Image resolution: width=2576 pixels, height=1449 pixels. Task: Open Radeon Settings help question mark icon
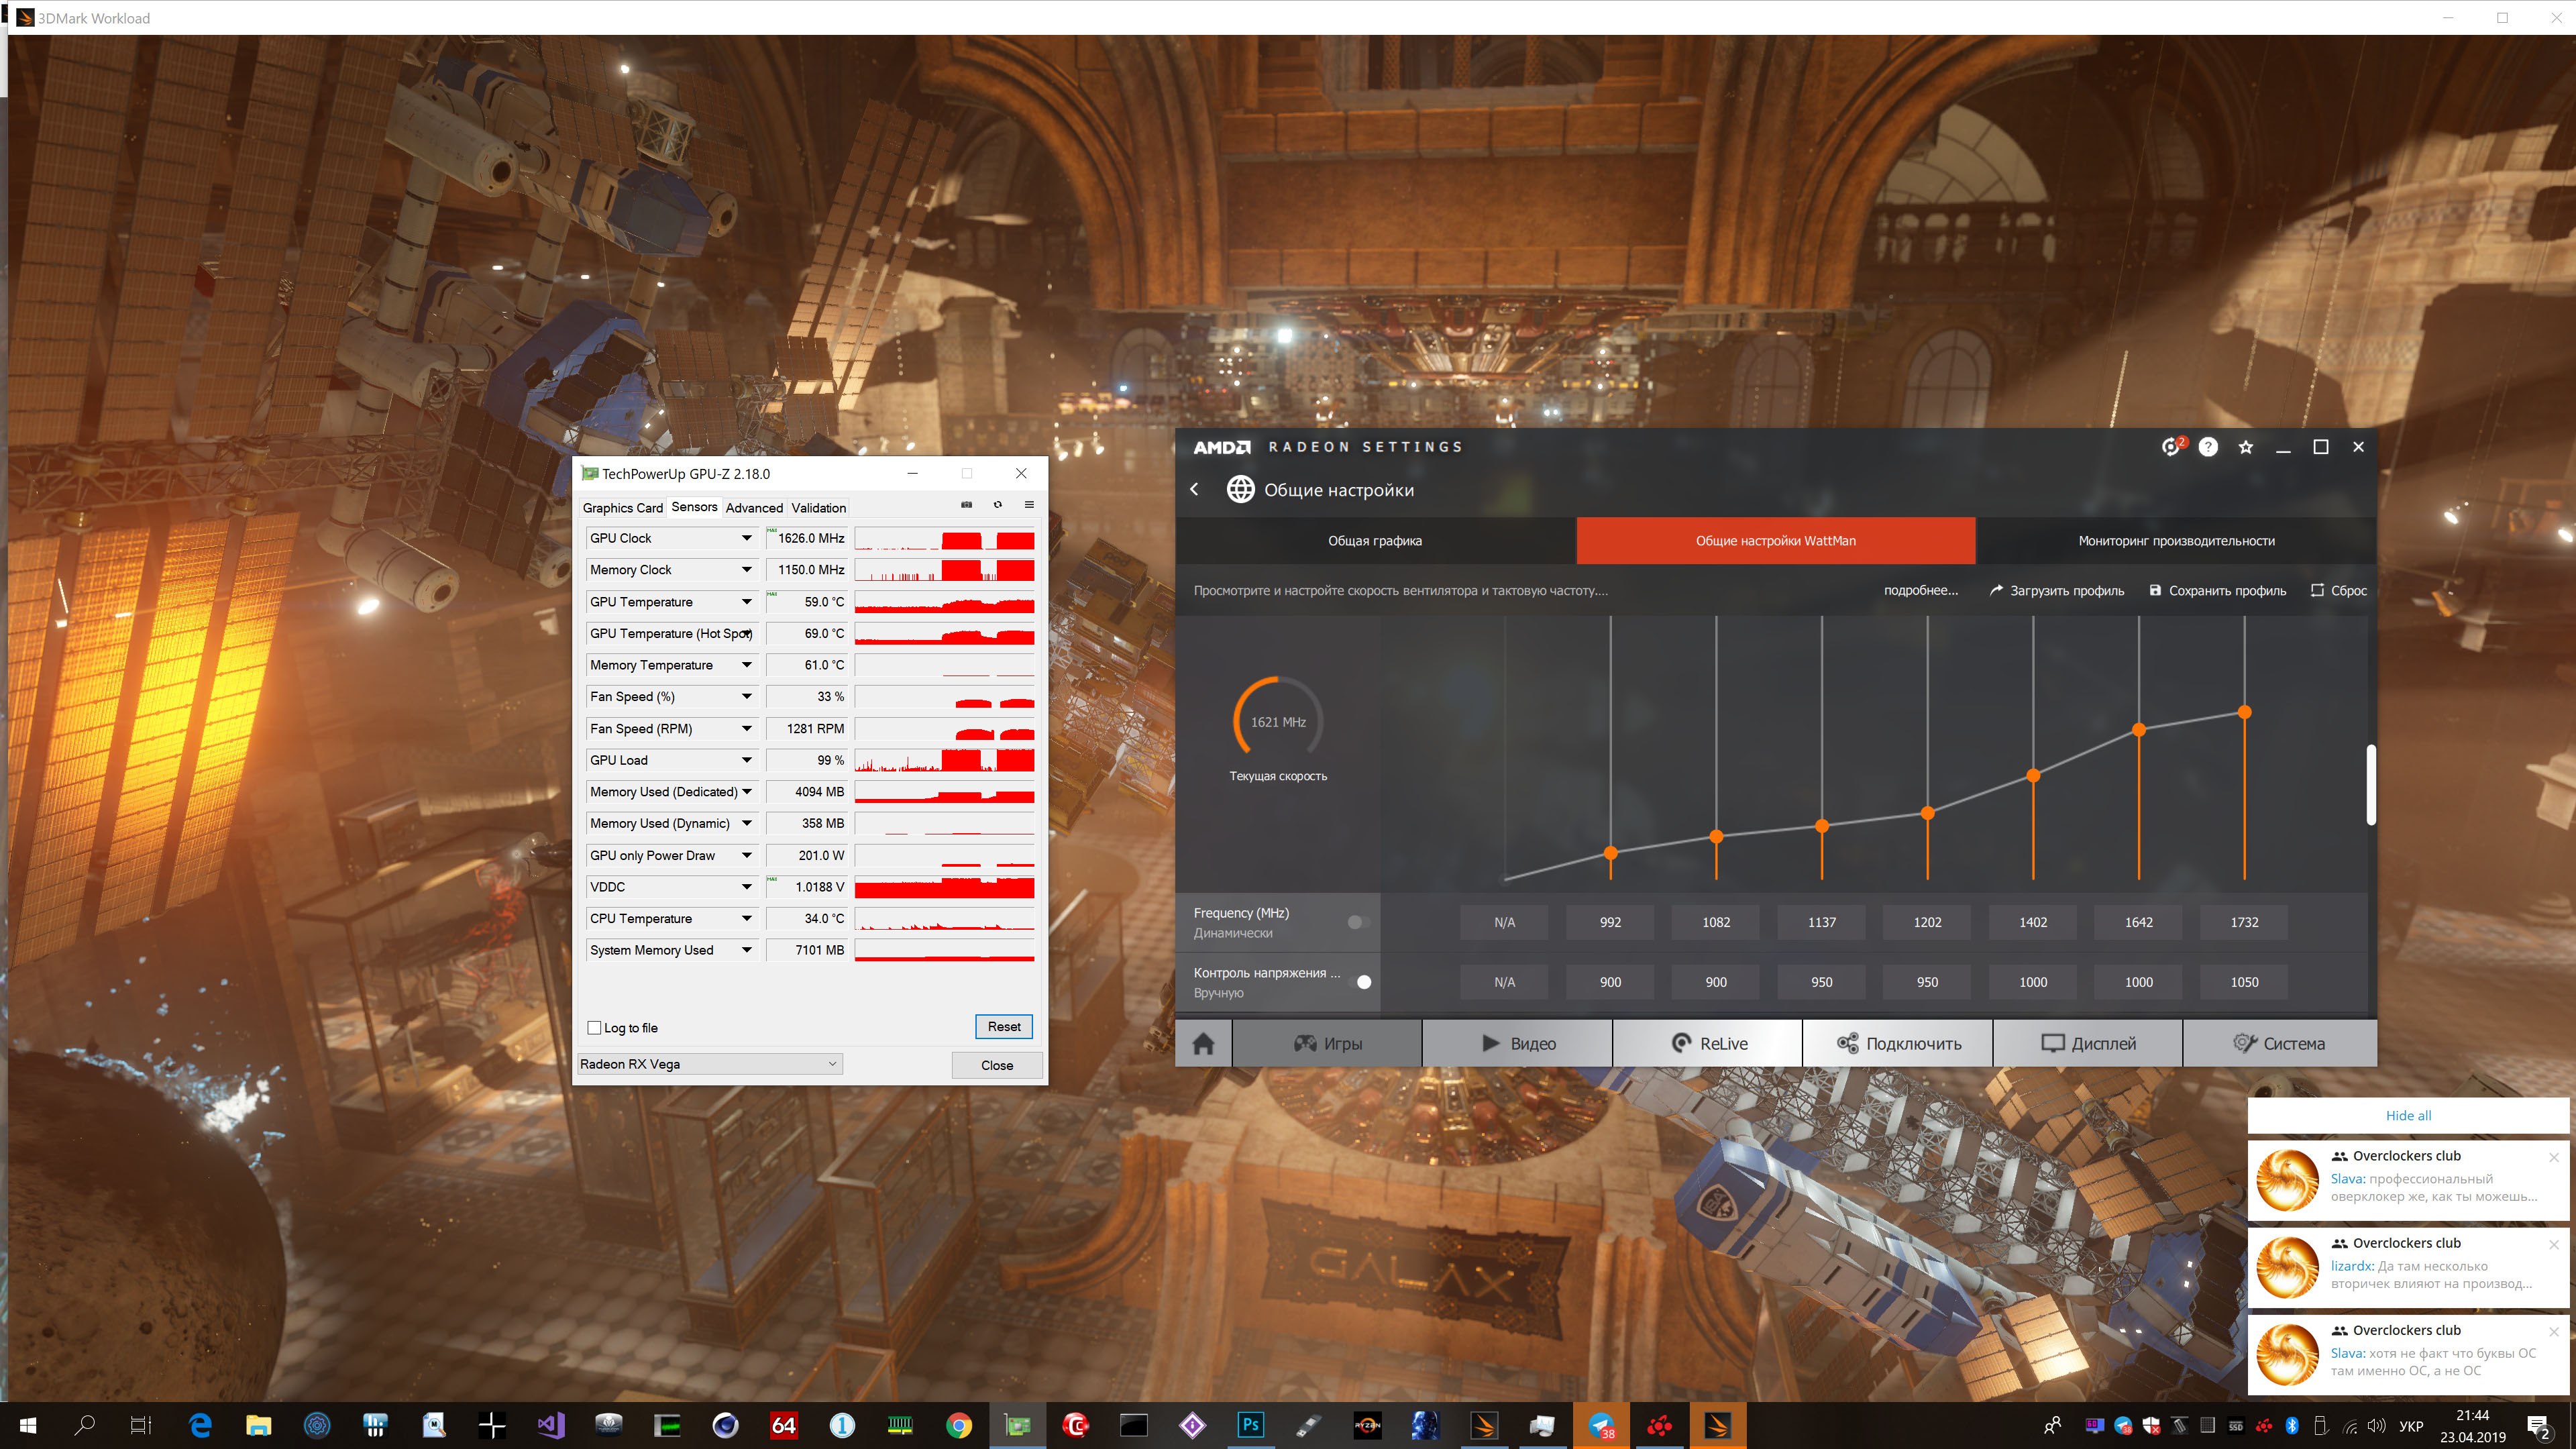click(2208, 447)
